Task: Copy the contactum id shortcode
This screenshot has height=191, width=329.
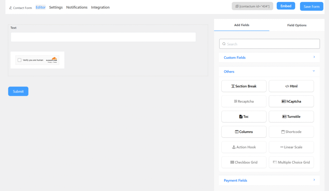Action: tap(252, 6)
